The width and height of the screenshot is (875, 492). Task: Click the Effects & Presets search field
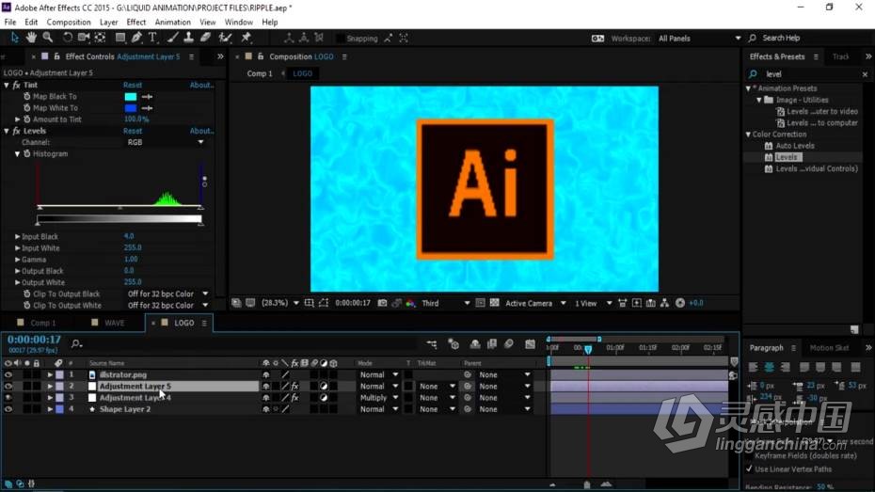[809, 74]
